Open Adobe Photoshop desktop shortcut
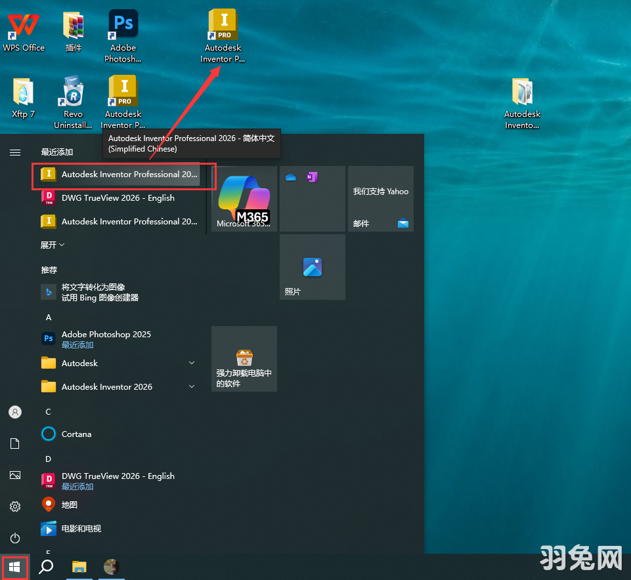Screen dimensions: 631x580 coord(123,30)
